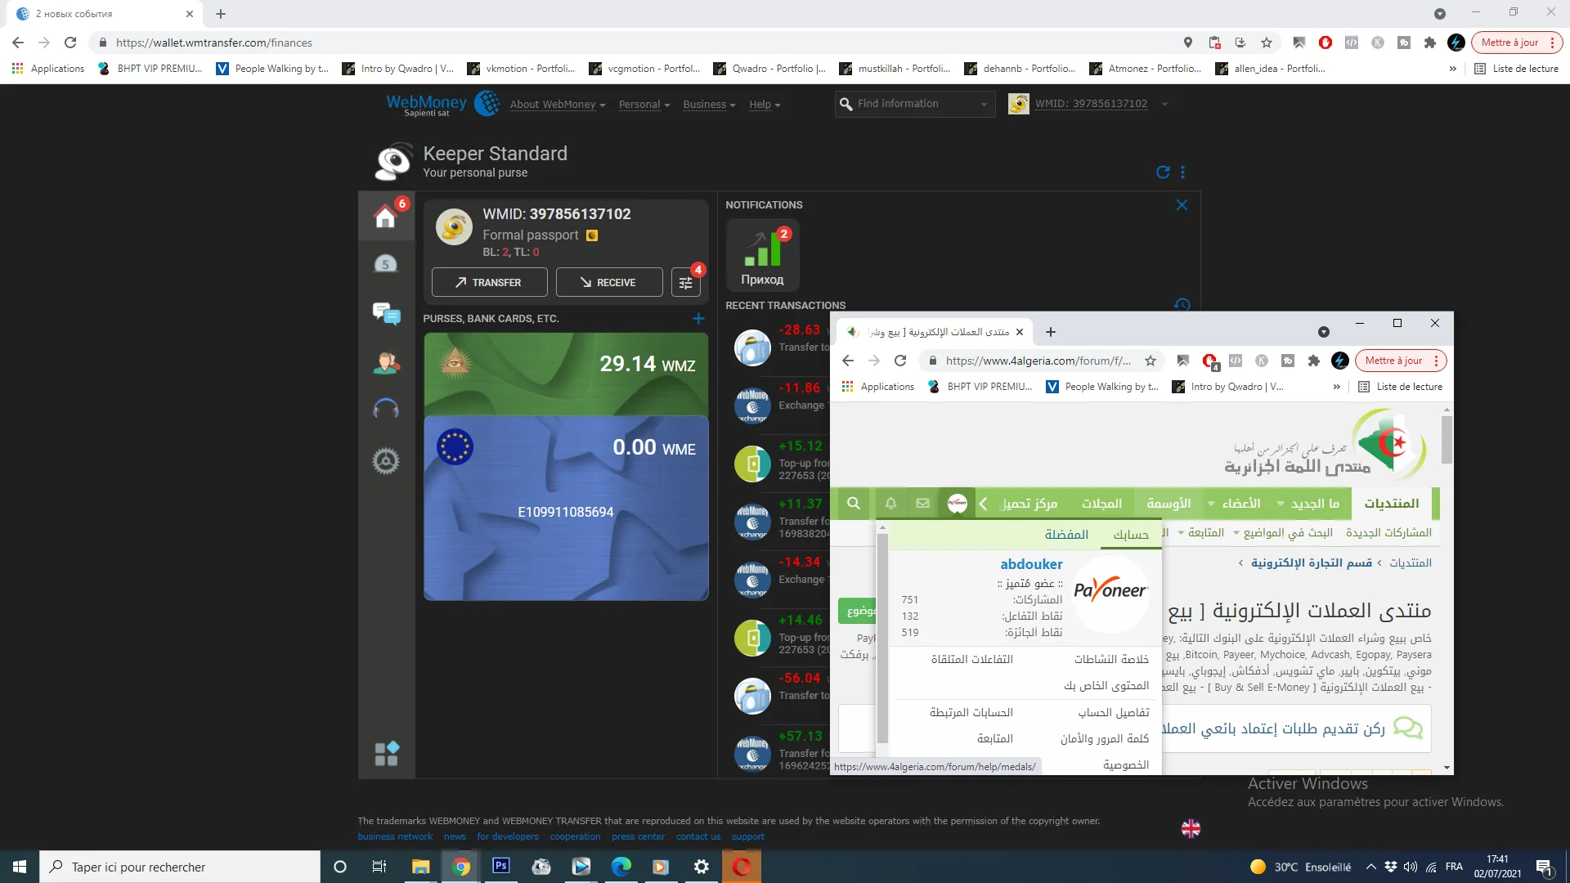Open the settings gear in Keeper sidebar
1570x883 pixels.
tap(386, 461)
